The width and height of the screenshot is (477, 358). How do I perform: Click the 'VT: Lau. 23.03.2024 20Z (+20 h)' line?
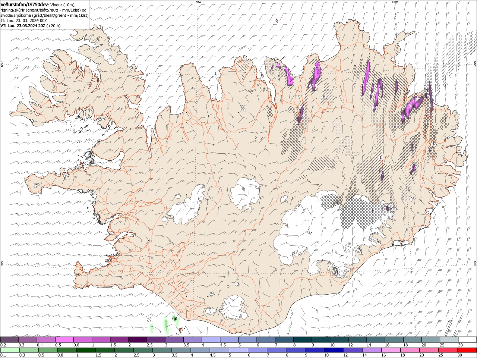(x=31, y=26)
